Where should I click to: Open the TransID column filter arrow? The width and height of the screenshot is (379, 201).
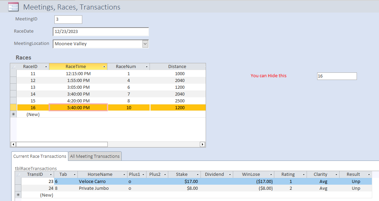51,174
